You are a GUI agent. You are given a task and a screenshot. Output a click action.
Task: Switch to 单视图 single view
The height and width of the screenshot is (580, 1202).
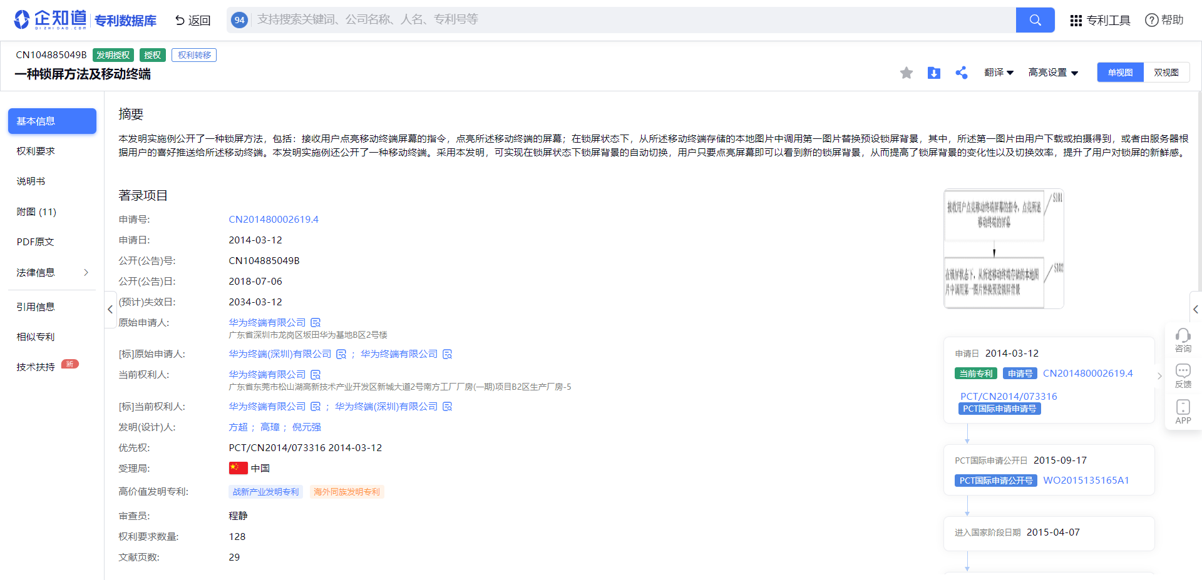click(x=1120, y=73)
